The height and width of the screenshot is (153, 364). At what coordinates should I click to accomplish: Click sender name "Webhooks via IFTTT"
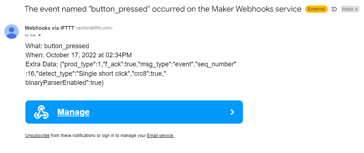pyautogui.click(x=49, y=28)
